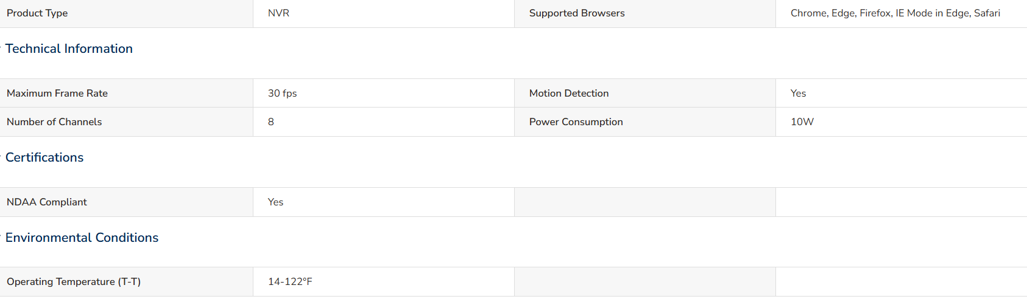
Task: Click the Product Type label cell
Action: (126, 13)
